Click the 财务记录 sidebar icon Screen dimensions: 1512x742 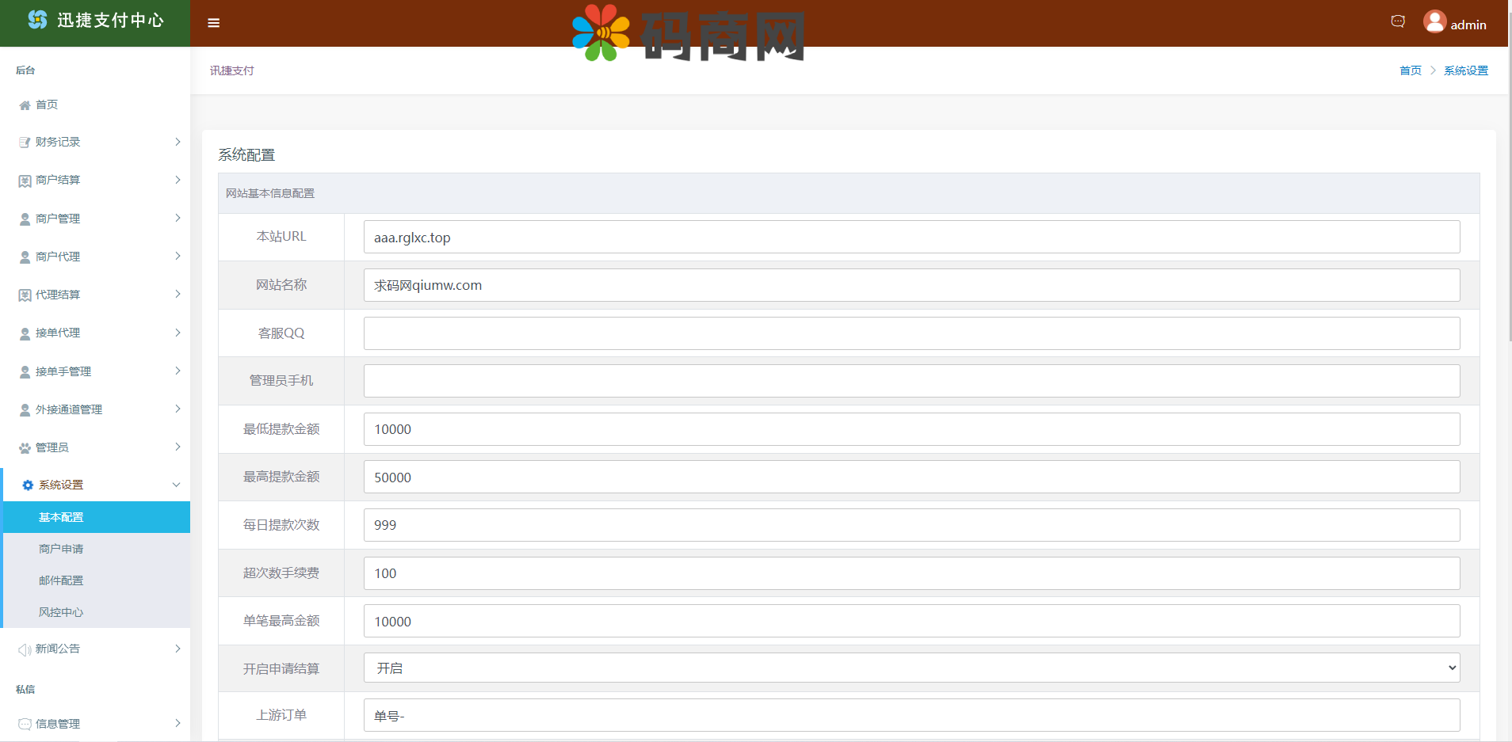tap(25, 143)
